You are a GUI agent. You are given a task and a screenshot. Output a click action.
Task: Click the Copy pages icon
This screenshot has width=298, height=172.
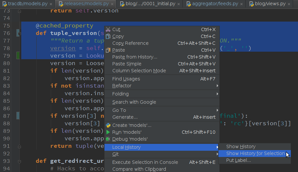(x=108, y=36)
